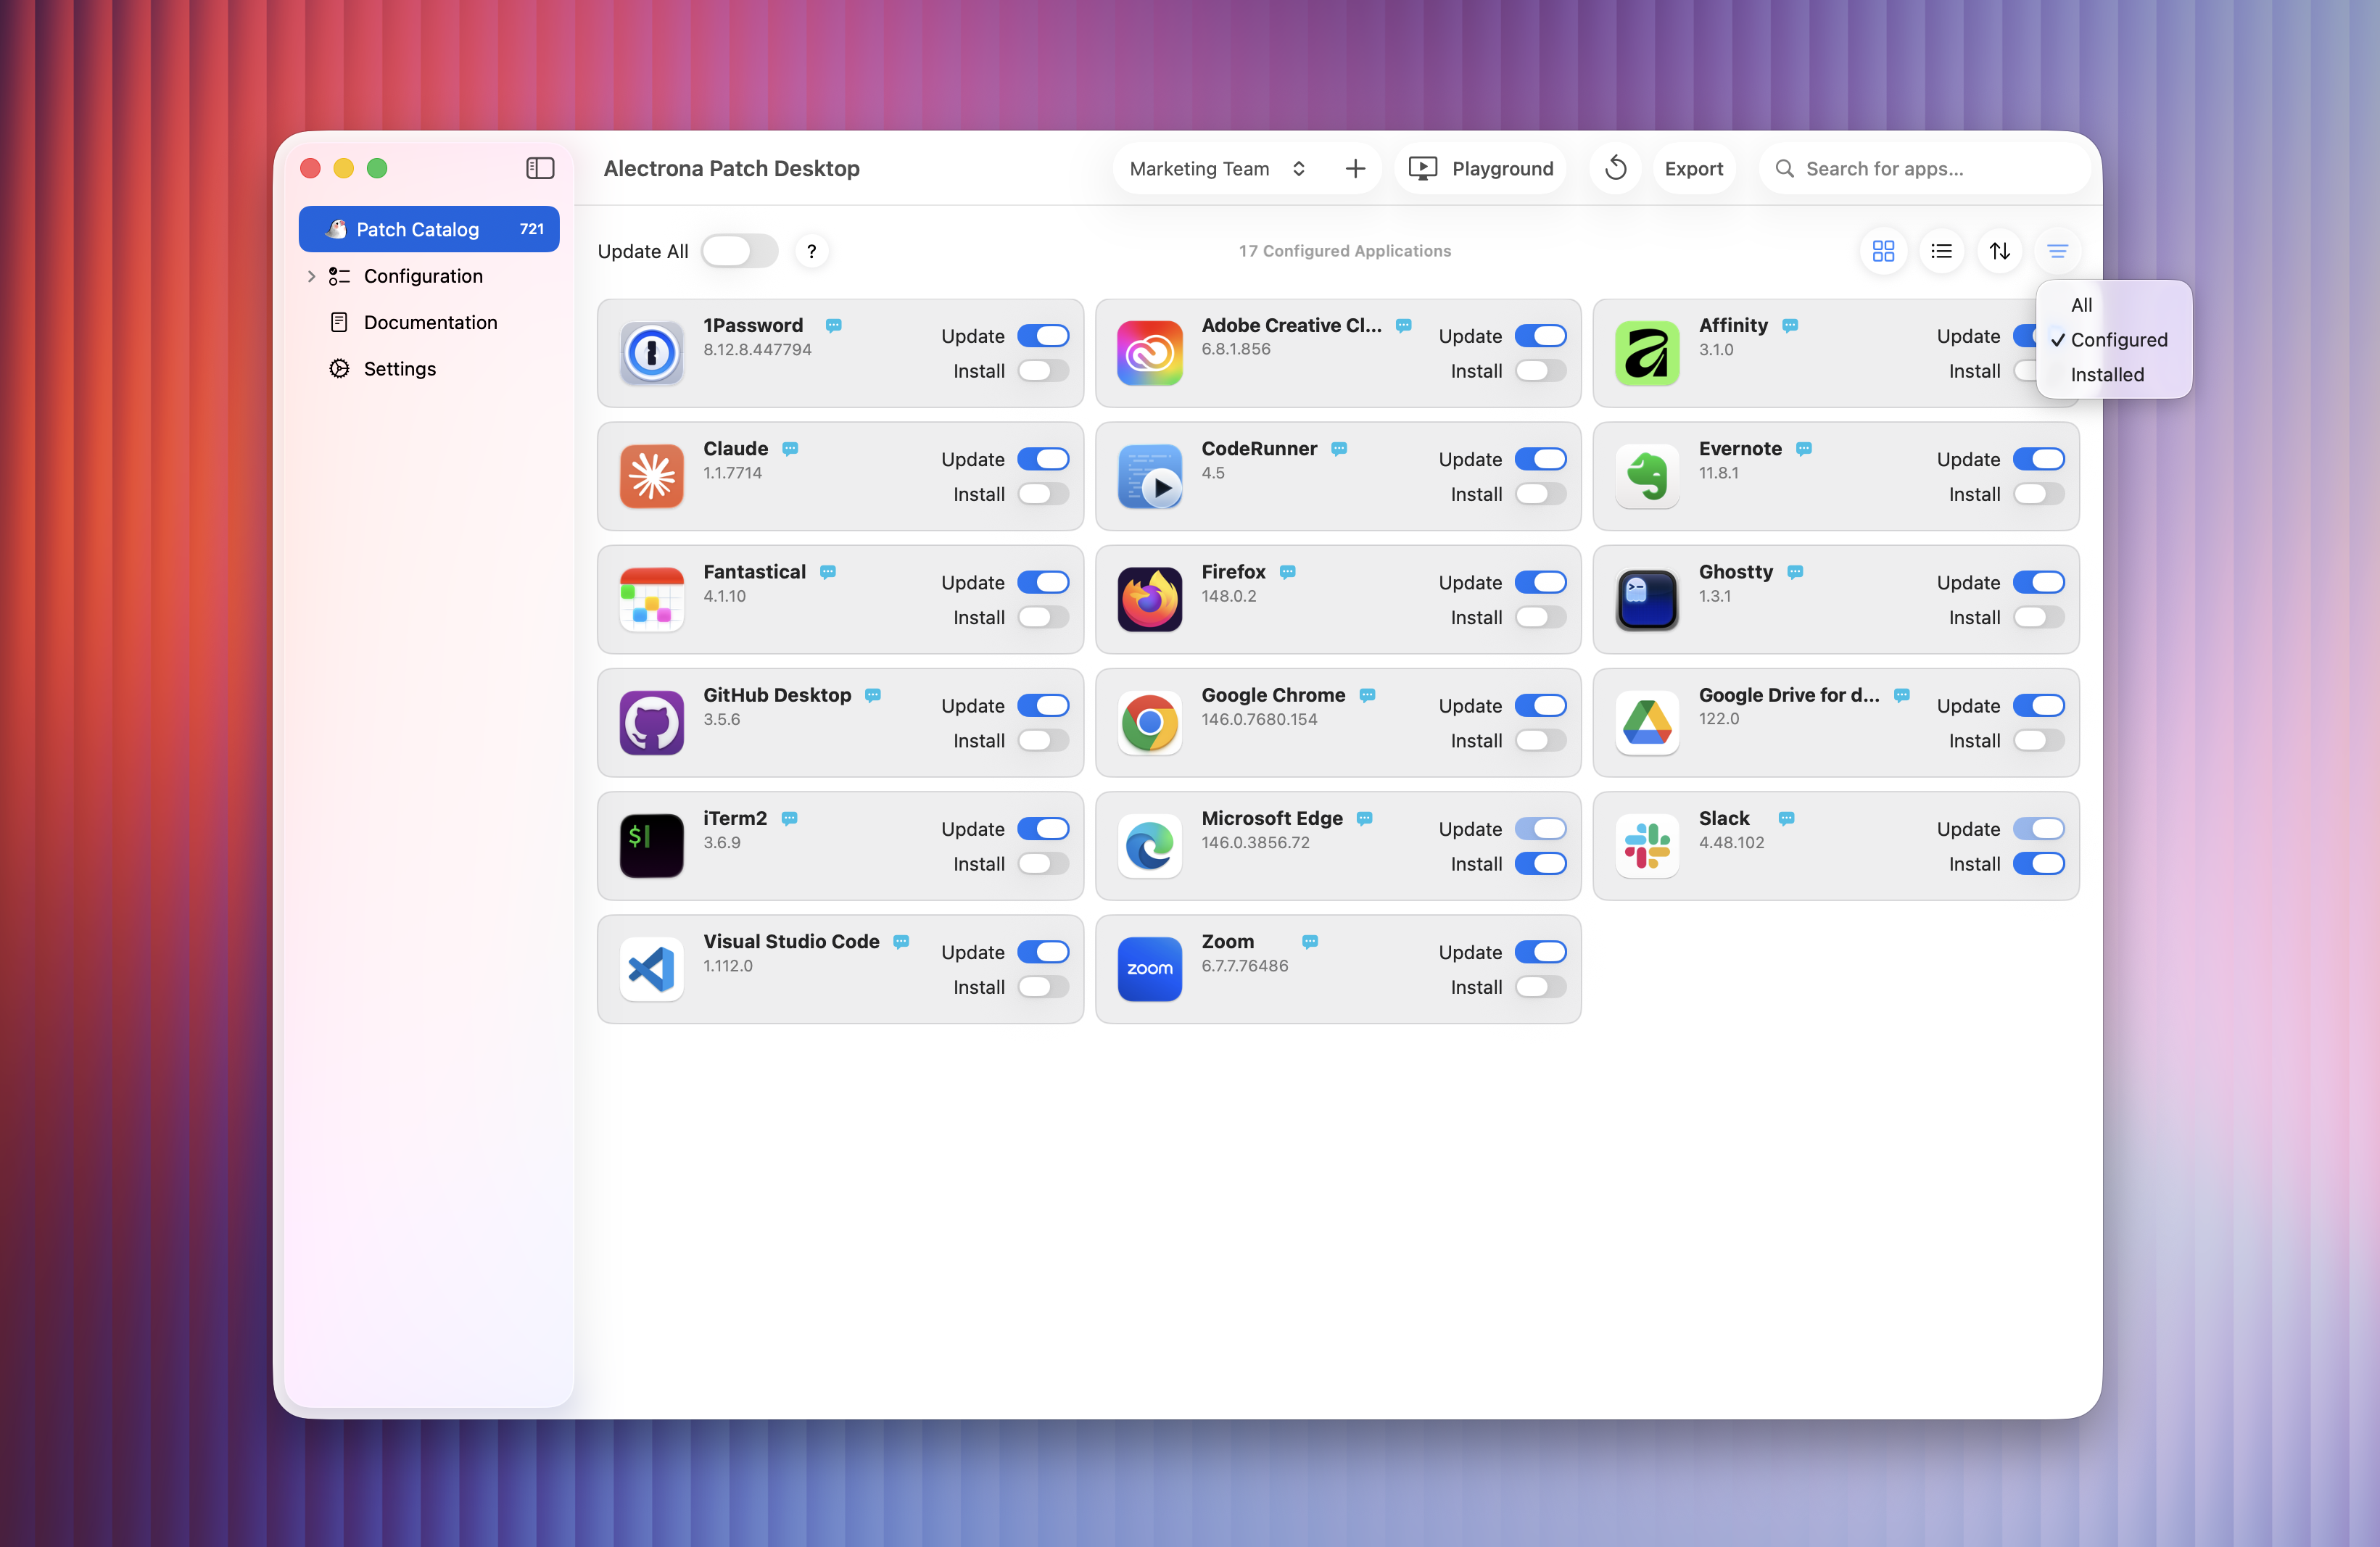Image resolution: width=2380 pixels, height=1547 pixels.
Task: Click the Fantastical calendar icon
Action: click(651, 599)
